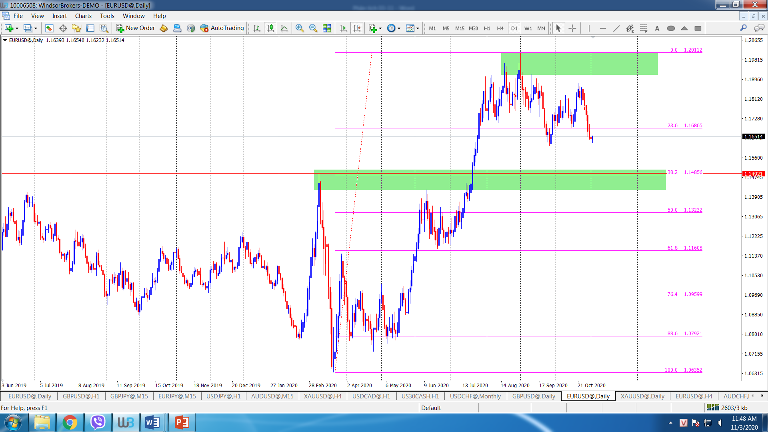Select the Trendline drawing tool
The image size is (768, 432).
[x=616, y=28]
